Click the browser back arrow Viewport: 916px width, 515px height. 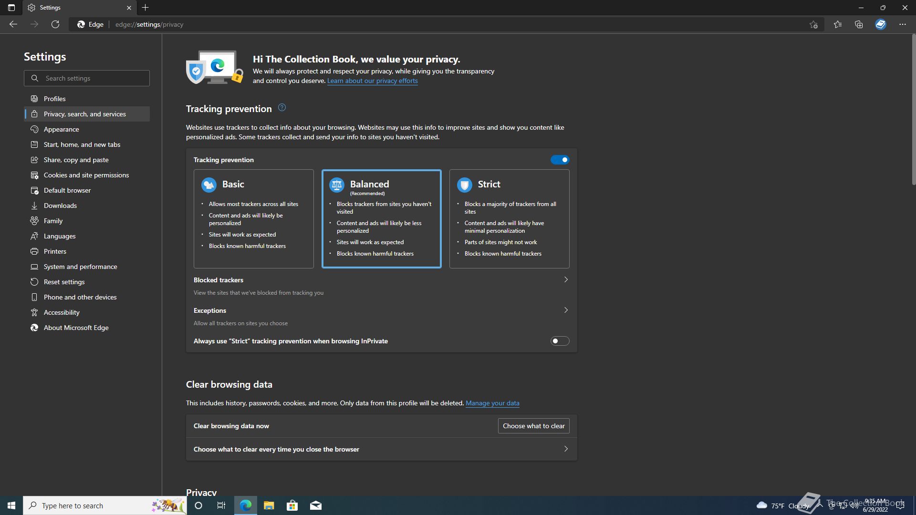13,24
